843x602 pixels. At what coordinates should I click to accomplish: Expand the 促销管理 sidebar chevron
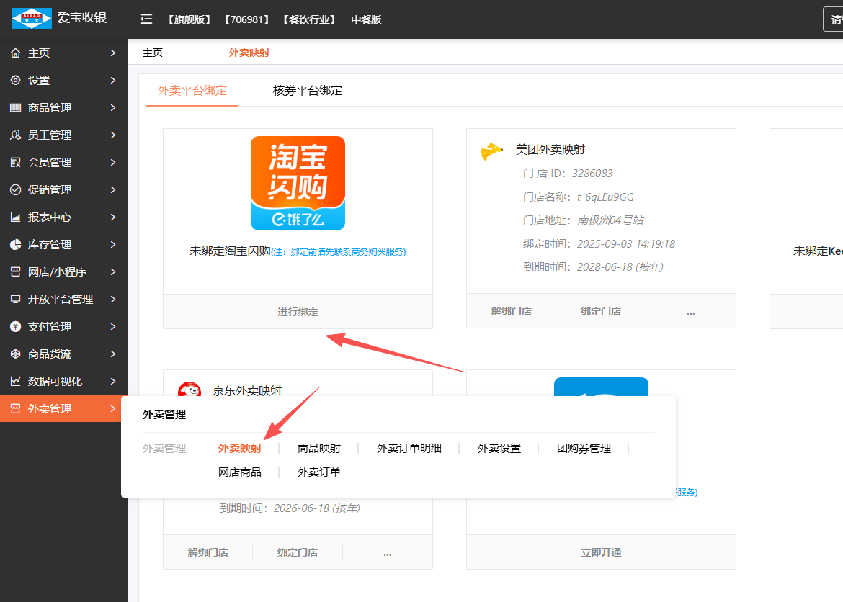[x=113, y=190]
